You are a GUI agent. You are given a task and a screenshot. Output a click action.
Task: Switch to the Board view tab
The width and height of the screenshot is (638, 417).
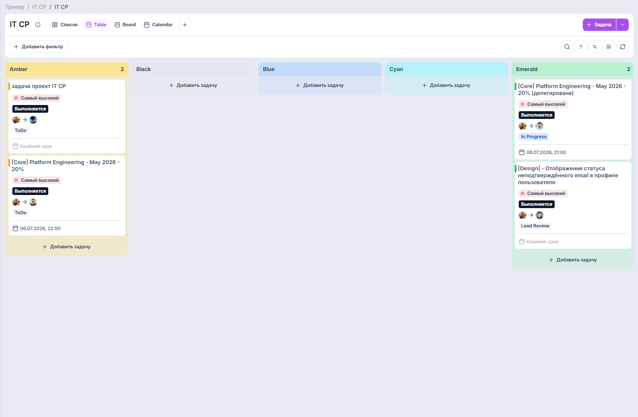(x=125, y=25)
